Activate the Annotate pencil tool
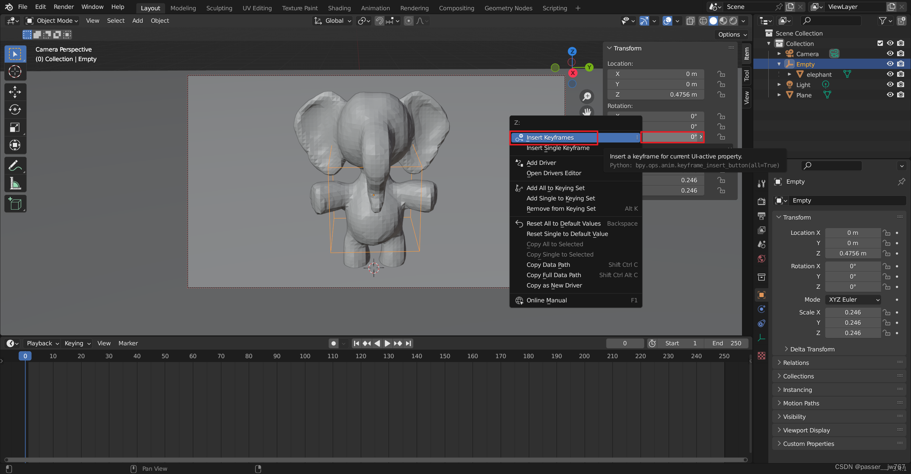911x474 pixels. pos(15,166)
